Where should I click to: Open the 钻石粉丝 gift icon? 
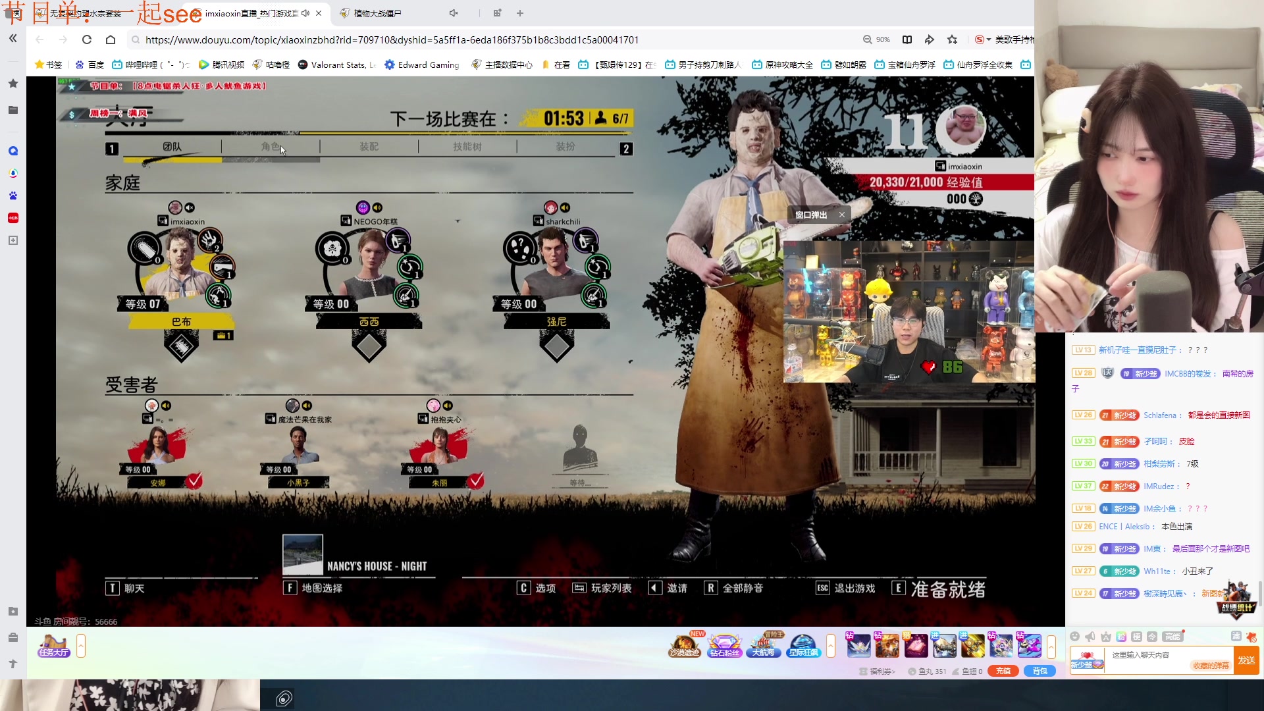pos(724,645)
